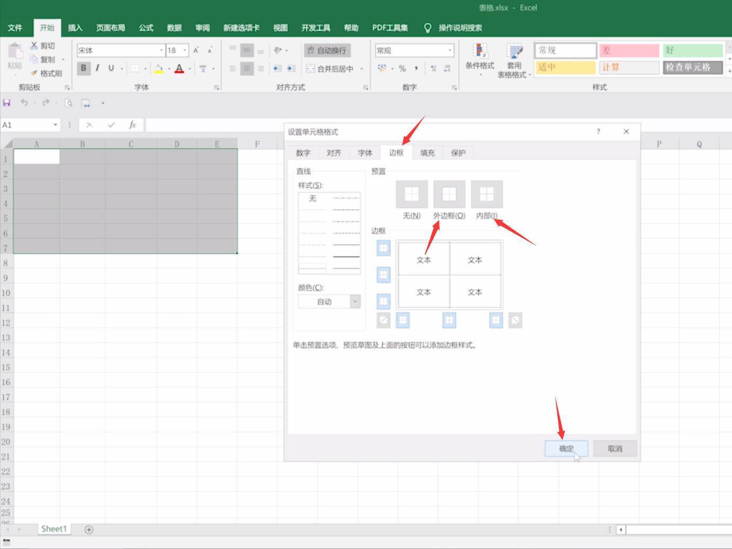This screenshot has height=549, width=732.
Task: Apply the None (无) border preset
Action: click(412, 194)
